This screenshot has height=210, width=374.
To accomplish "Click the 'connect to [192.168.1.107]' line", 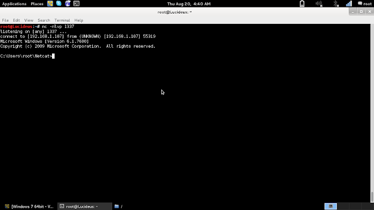I will 78,36.
